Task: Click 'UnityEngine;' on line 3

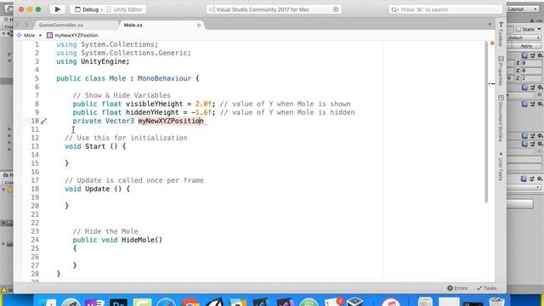Action: pos(105,61)
